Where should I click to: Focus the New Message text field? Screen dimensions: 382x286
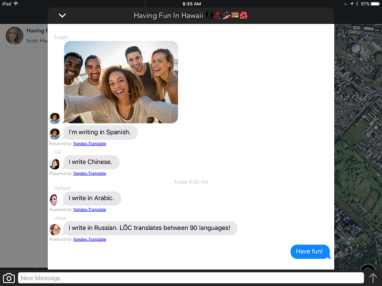191,278
